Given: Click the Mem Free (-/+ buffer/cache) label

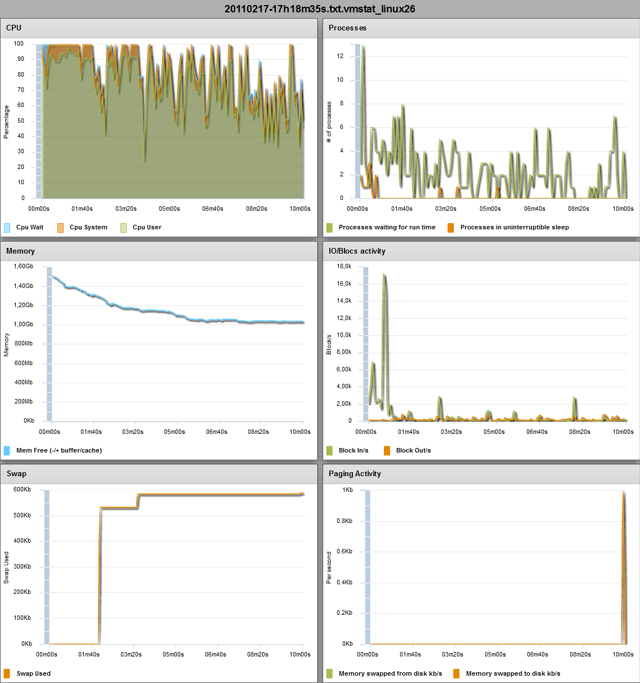Looking at the screenshot, I should tap(58, 450).
